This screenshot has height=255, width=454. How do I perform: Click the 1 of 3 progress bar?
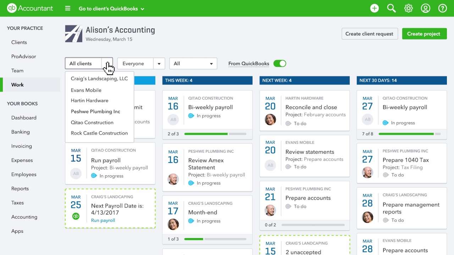(215, 239)
